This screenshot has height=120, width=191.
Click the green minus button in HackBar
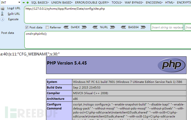(x=24, y=2)
